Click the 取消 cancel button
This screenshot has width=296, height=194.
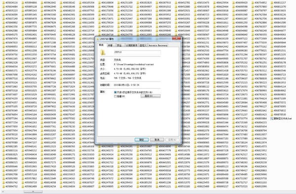157,140
